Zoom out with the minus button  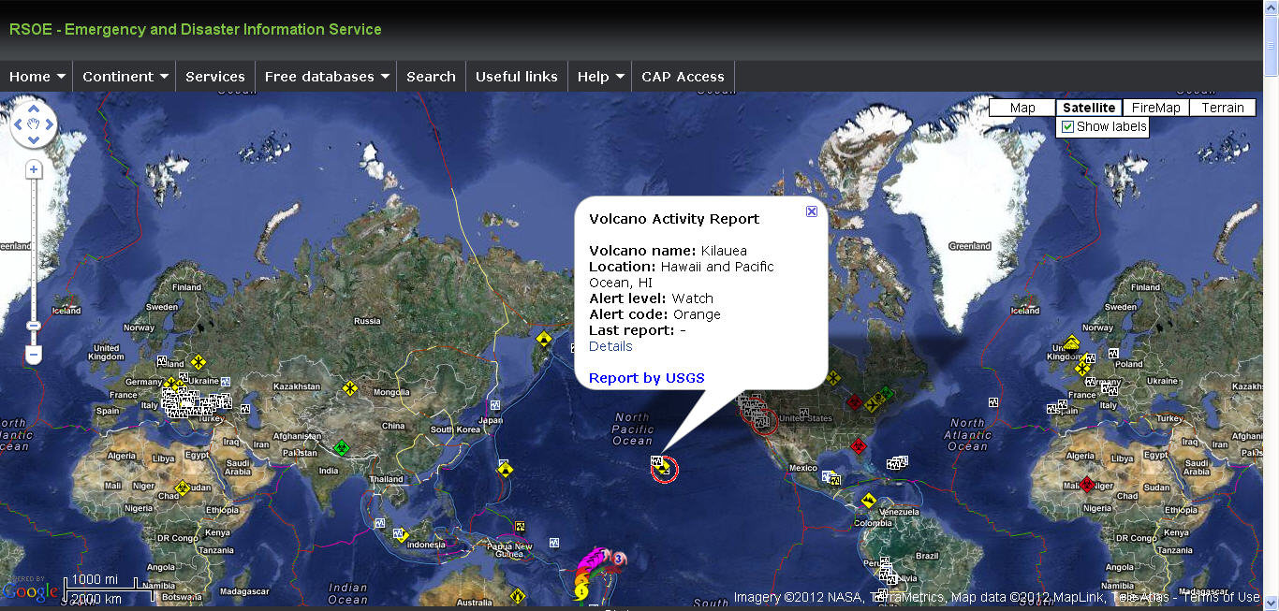[34, 355]
